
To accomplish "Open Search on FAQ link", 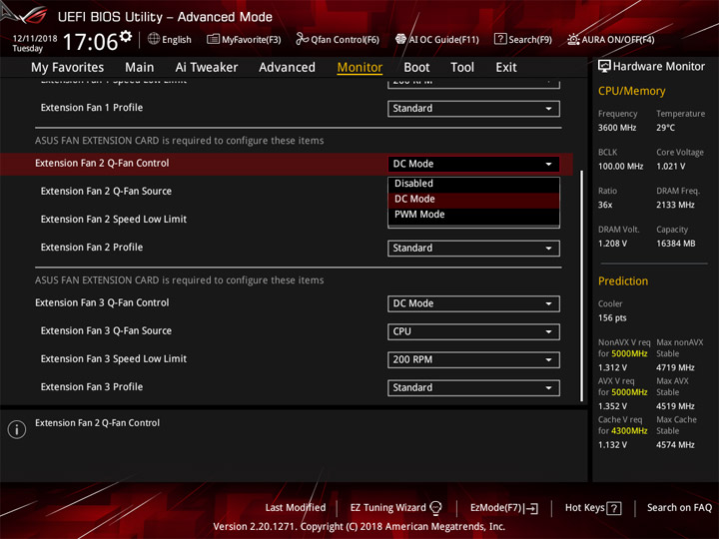I will tap(679, 508).
